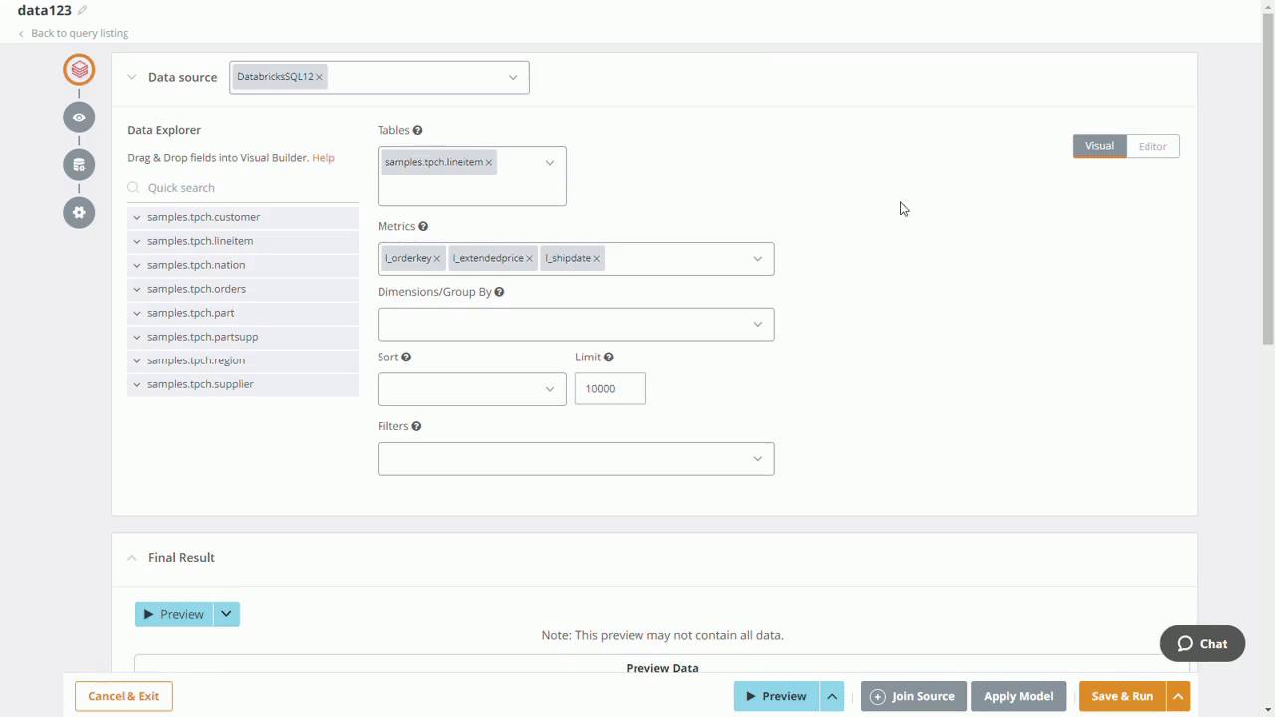1275x717 pixels.
Task: Open the Metrics dropdown
Action: [757, 258]
